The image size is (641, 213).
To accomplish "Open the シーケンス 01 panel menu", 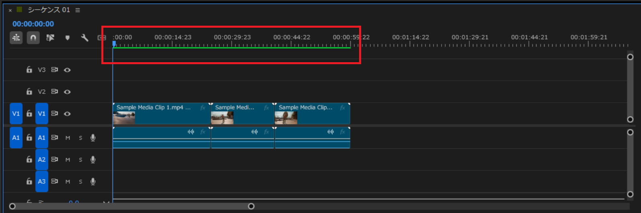I will click(78, 10).
